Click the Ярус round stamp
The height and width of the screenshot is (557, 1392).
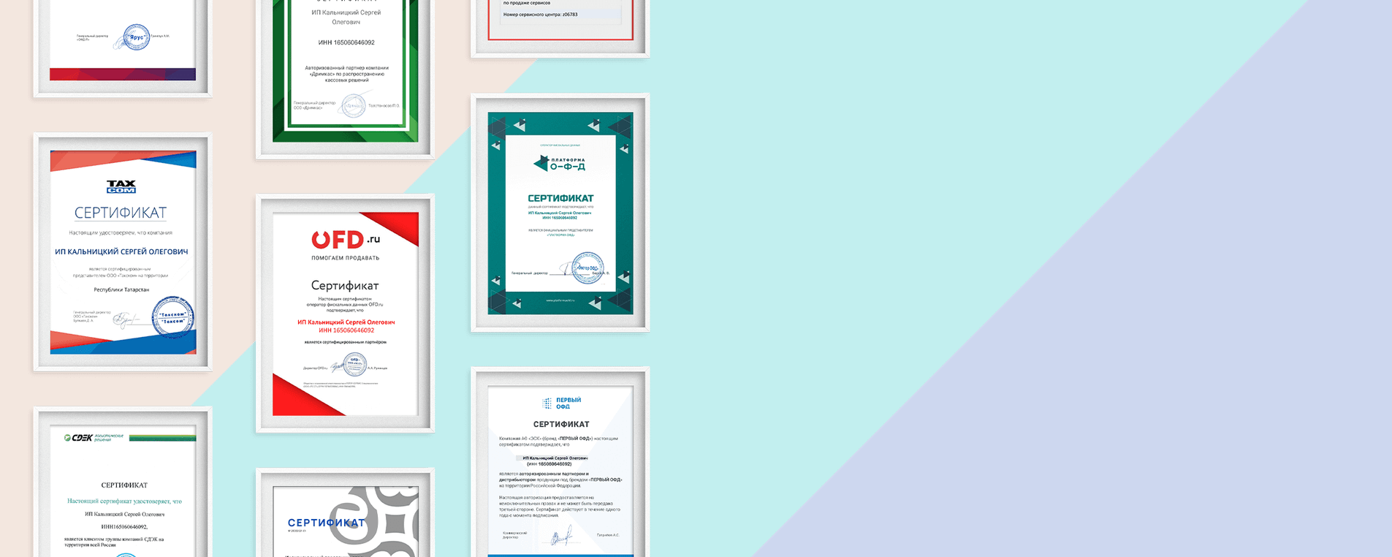[136, 37]
